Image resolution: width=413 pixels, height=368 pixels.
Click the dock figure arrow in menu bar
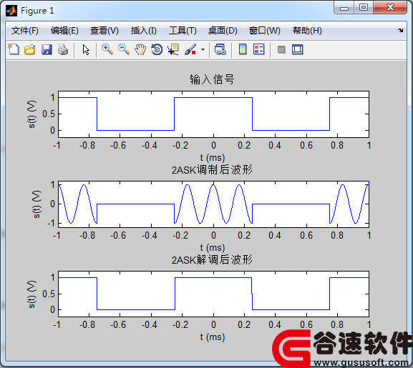tap(401, 31)
